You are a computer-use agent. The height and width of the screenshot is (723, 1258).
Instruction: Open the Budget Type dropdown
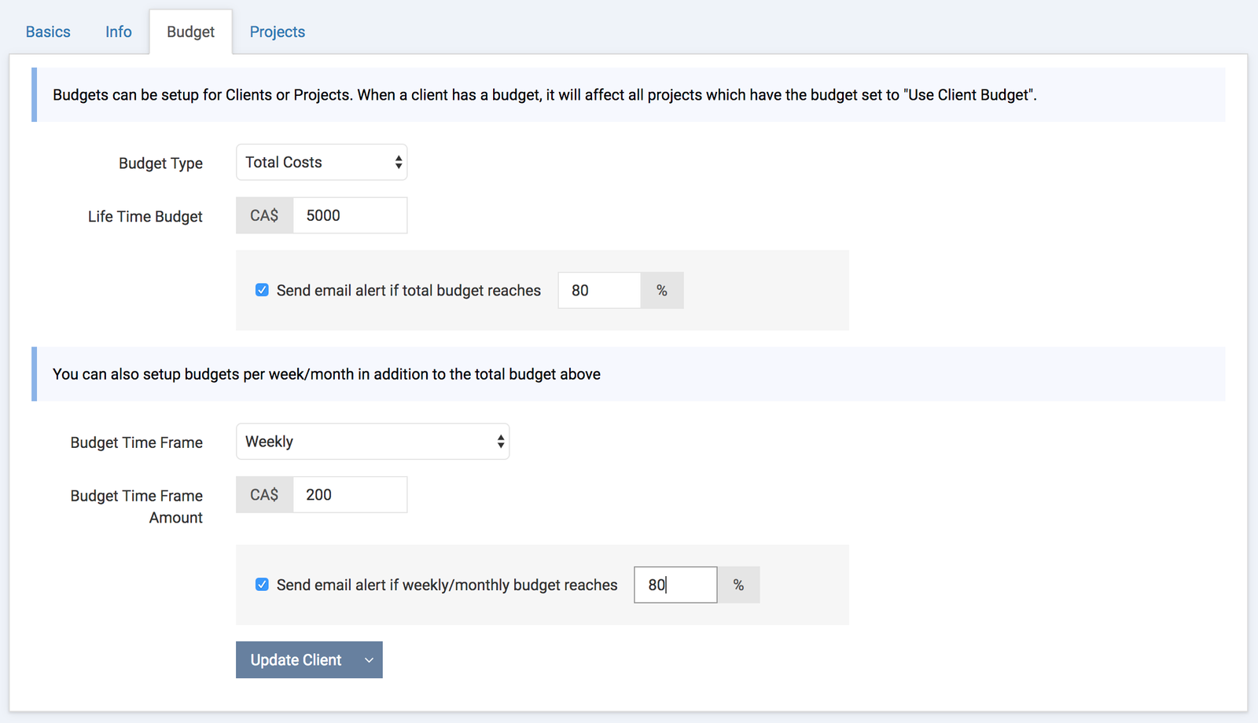(322, 163)
